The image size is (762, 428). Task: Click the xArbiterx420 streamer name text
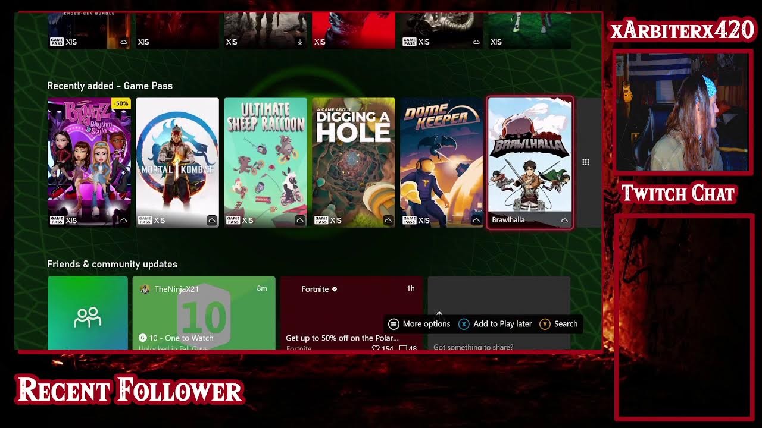click(682, 31)
